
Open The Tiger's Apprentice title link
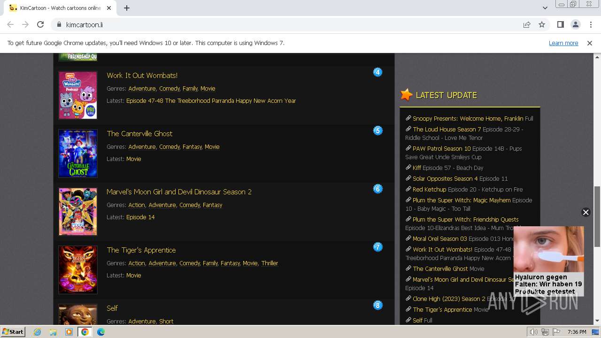click(141, 250)
